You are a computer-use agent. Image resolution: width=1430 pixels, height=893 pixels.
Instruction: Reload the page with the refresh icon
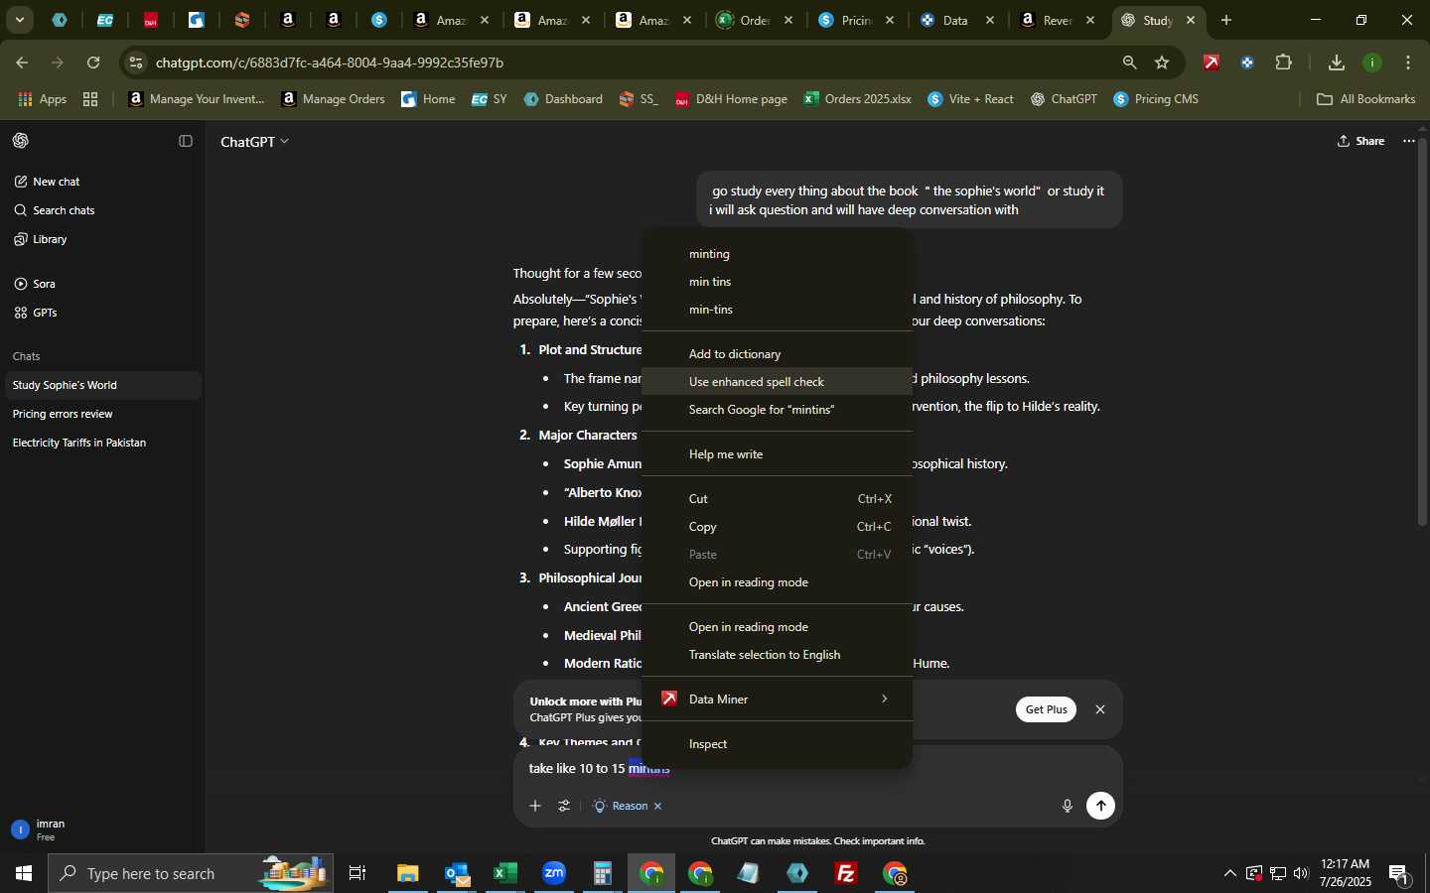[93, 63]
